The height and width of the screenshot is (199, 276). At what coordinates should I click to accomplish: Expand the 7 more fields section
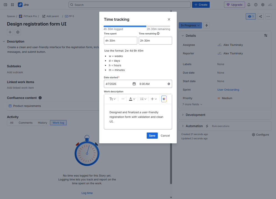192,104
